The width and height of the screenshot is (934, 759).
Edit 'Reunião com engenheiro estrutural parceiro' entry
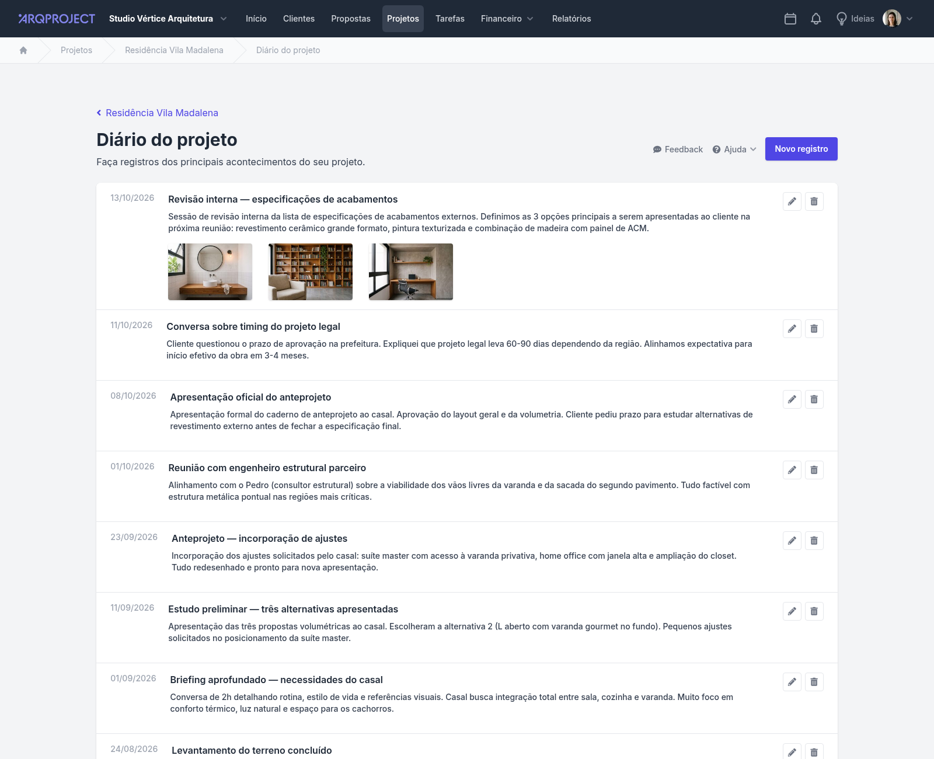[792, 470]
